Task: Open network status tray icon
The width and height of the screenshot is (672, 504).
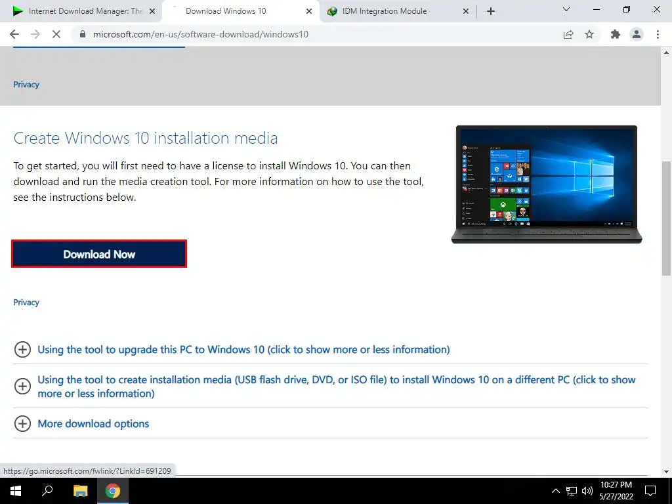Action: [x=572, y=491]
